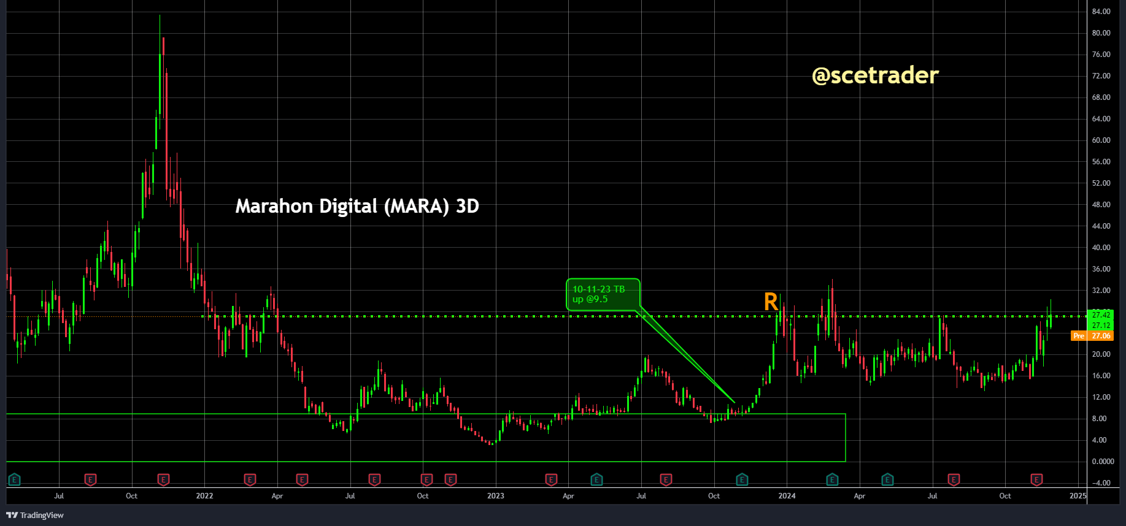Click the 12.00 price axis label
This screenshot has height=526, width=1126.
coord(1101,397)
